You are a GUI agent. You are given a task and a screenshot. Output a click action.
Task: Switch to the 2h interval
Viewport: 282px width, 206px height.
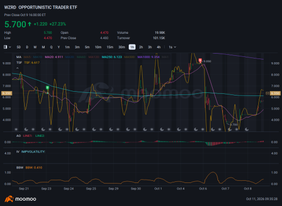(141, 47)
